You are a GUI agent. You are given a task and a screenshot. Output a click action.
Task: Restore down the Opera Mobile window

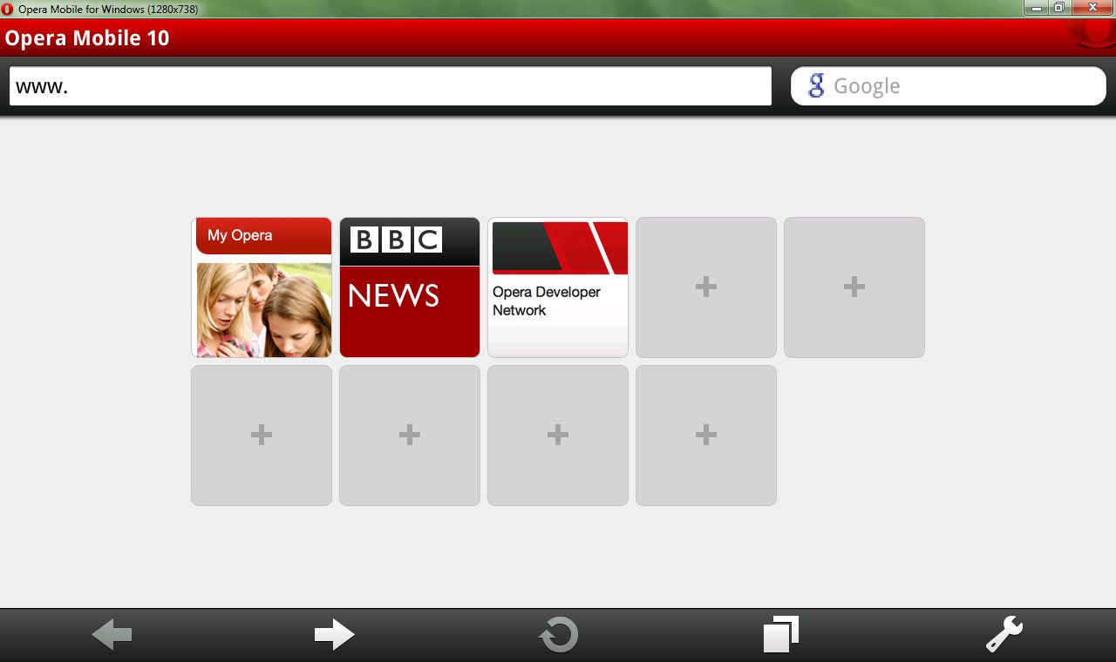pos(1058,8)
